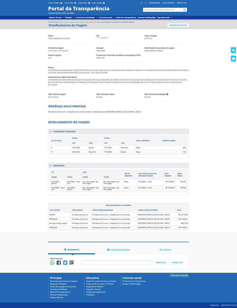The height and width of the screenshot is (308, 237).
Task: Click the portal search input field
Action: click(x=162, y=10)
